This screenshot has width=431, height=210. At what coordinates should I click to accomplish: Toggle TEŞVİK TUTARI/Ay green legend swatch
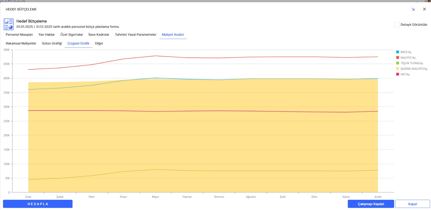tap(398, 63)
